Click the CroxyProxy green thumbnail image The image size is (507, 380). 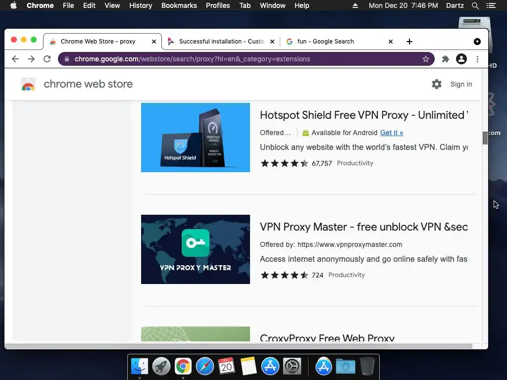195,334
